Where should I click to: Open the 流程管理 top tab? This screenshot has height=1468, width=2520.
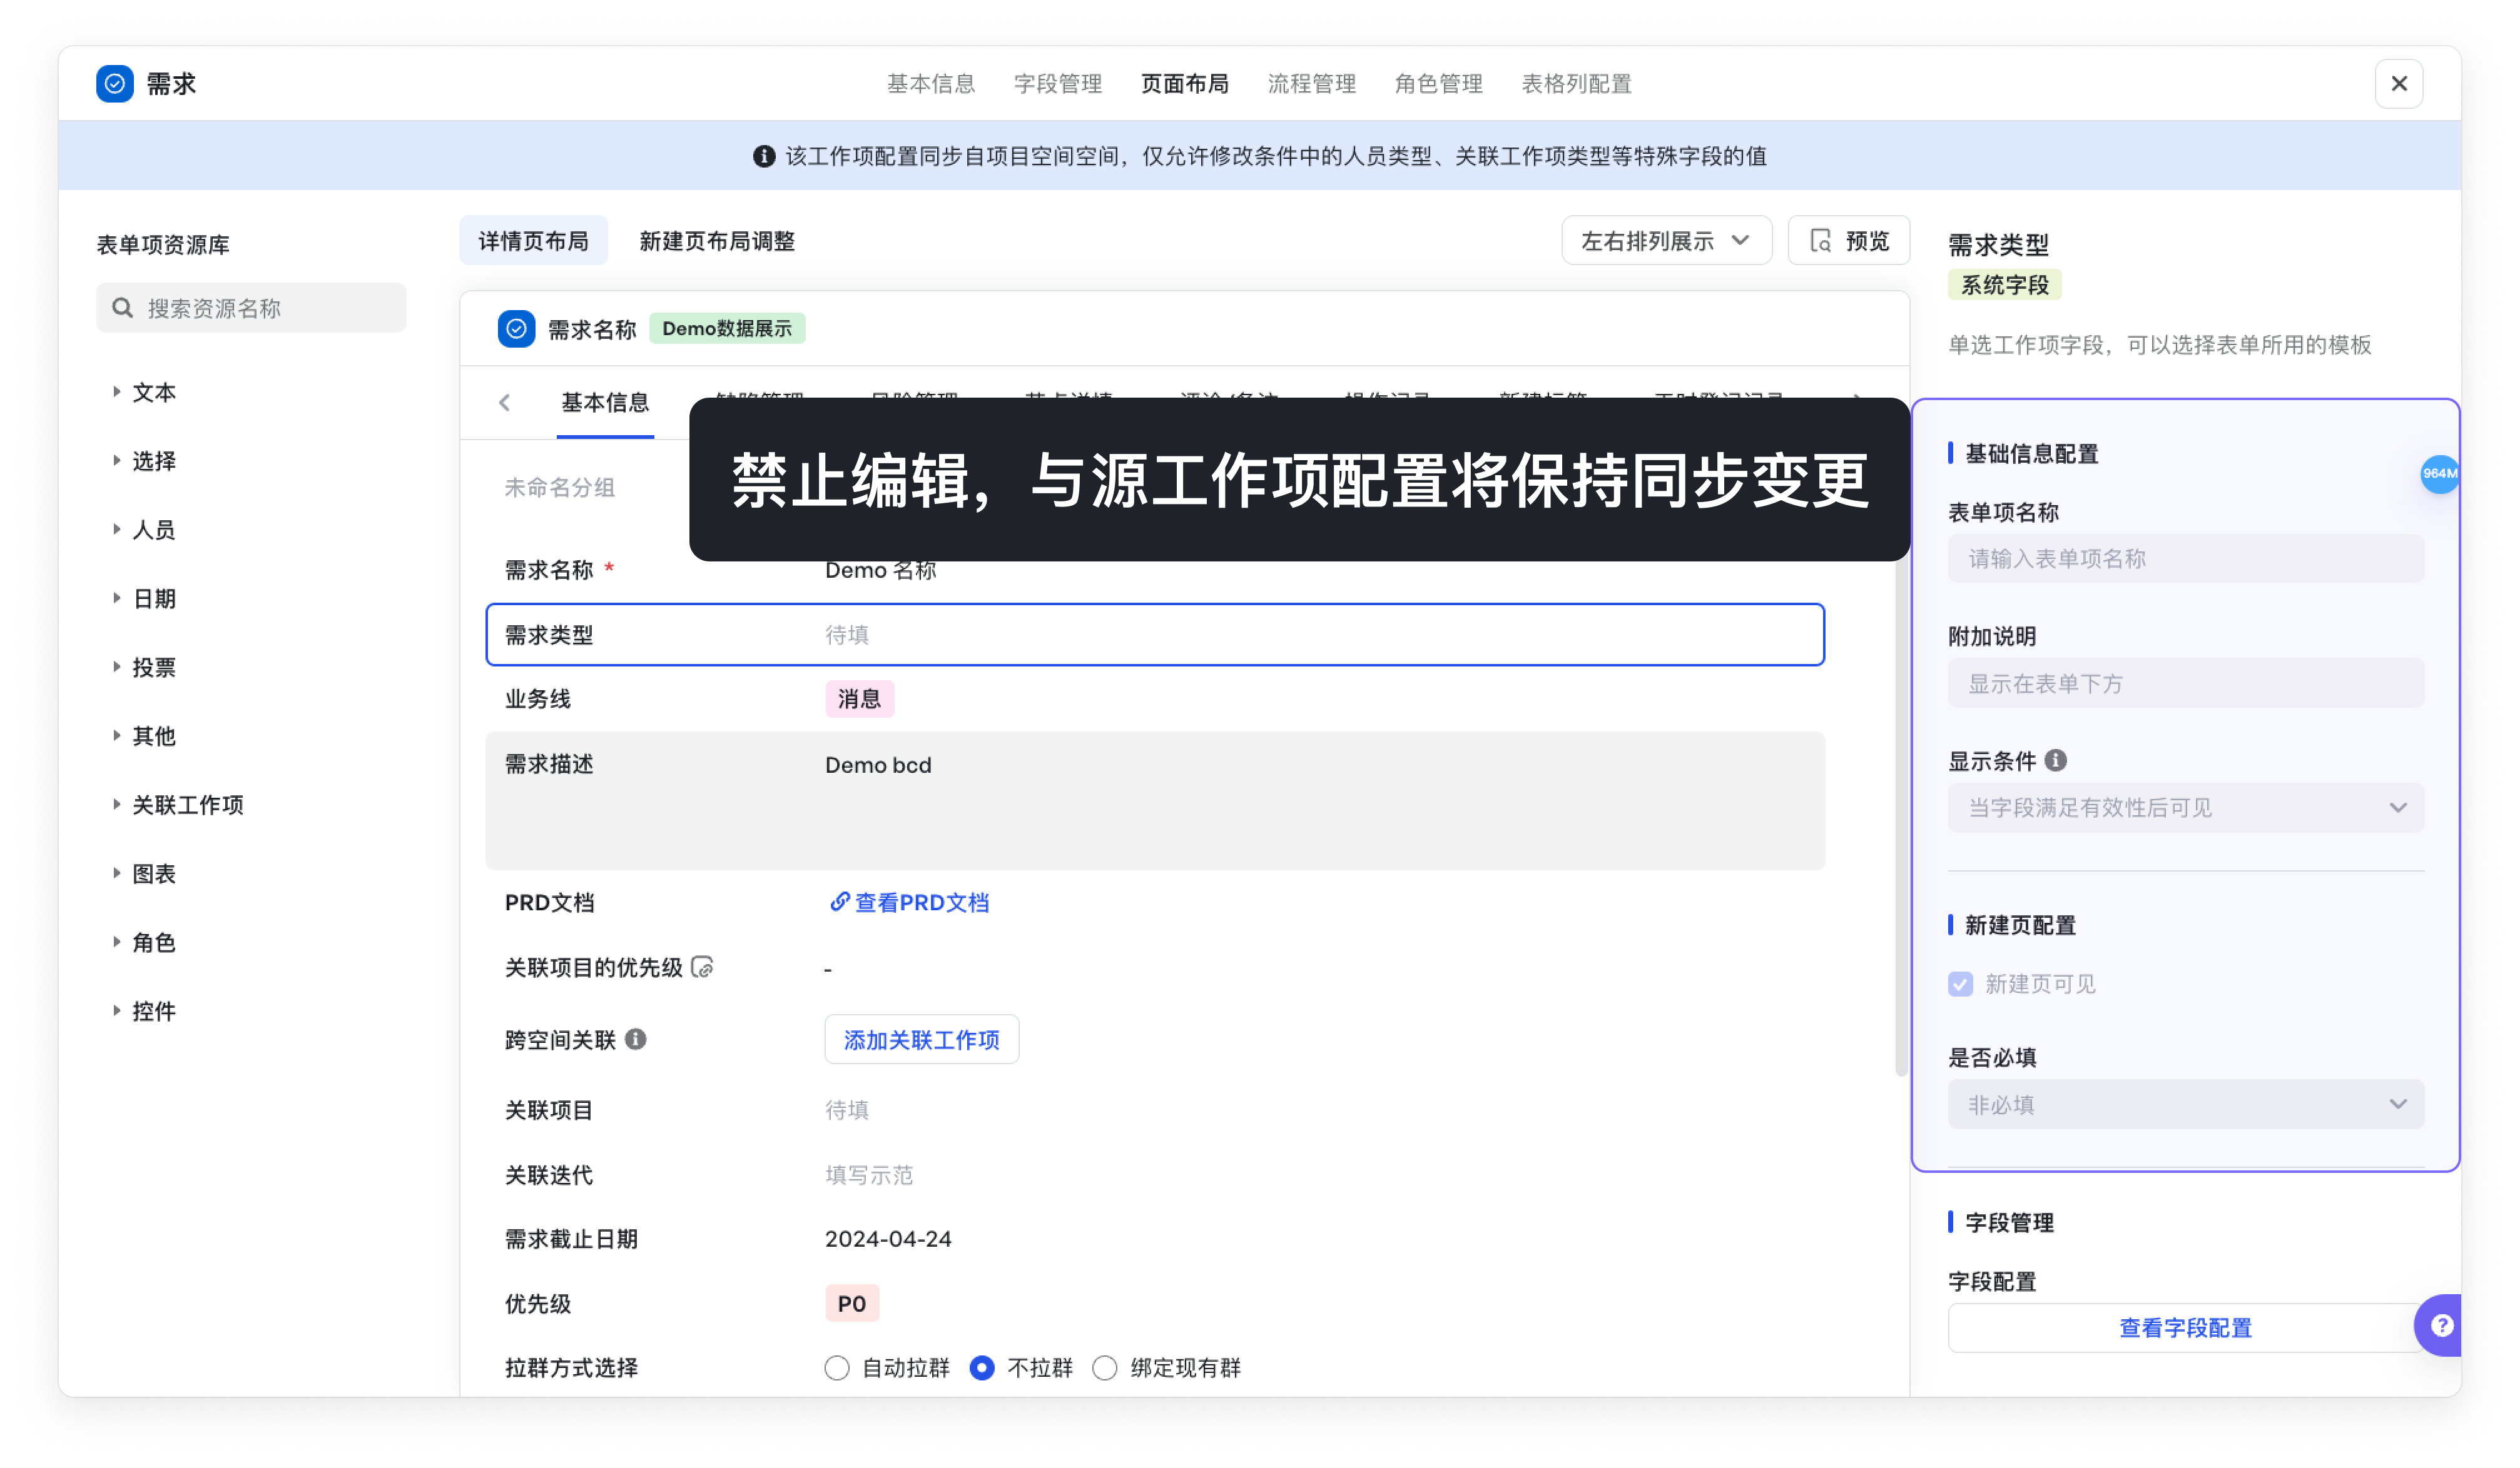[1312, 84]
